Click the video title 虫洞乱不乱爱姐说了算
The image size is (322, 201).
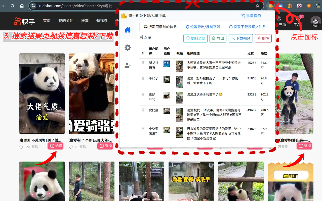tap(41, 140)
